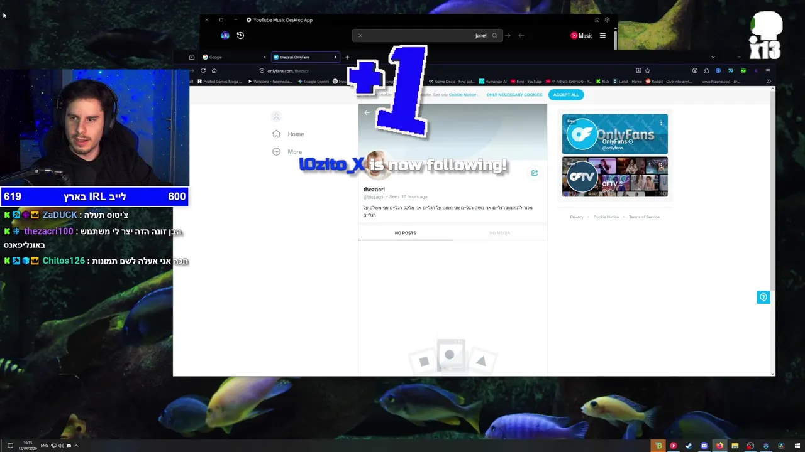Clear the YouTube Music search field
805x452 pixels.
pyautogui.click(x=360, y=36)
